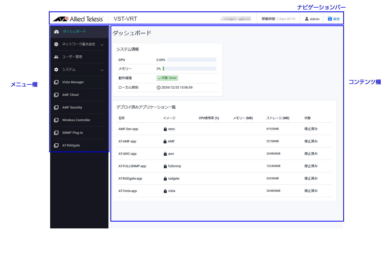Click the SNMP Plug-in app icon
The height and width of the screenshot is (258, 383).
click(x=56, y=133)
